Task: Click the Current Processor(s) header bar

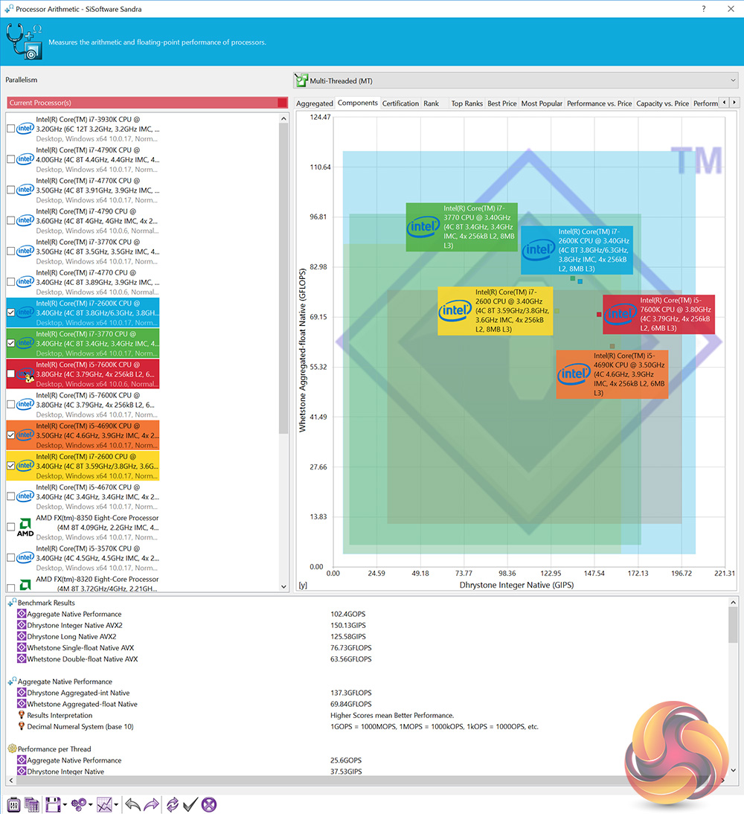Action: pos(147,102)
